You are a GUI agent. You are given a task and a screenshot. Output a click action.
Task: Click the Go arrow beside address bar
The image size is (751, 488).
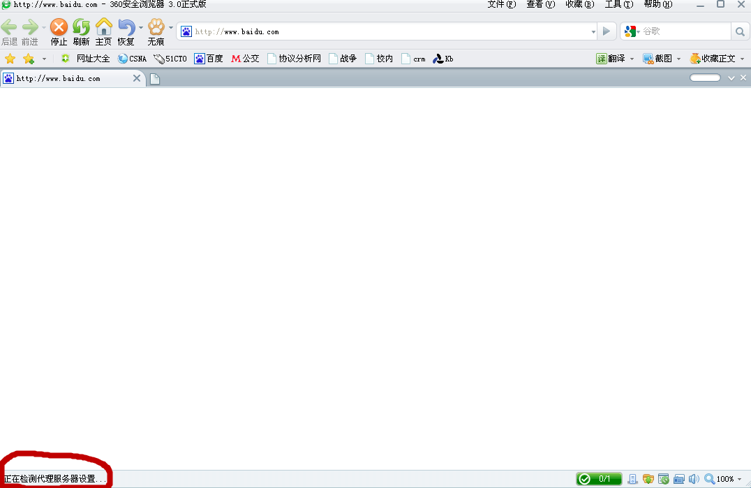(x=607, y=31)
